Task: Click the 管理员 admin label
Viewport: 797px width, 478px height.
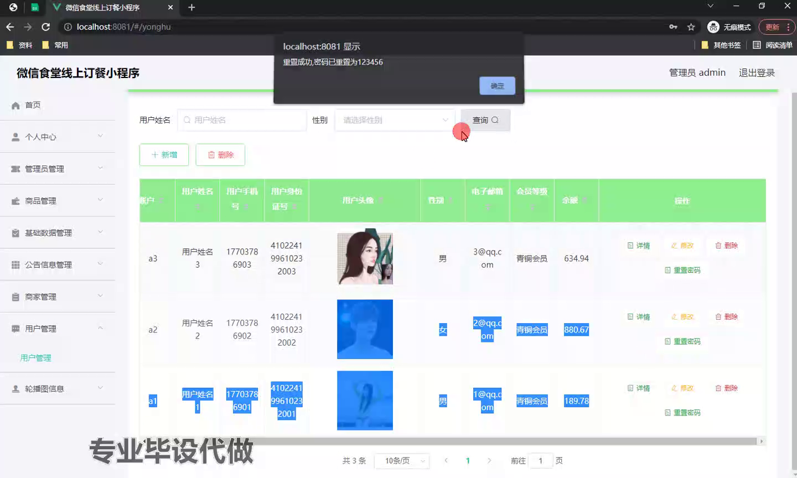Action: [x=697, y=72]
